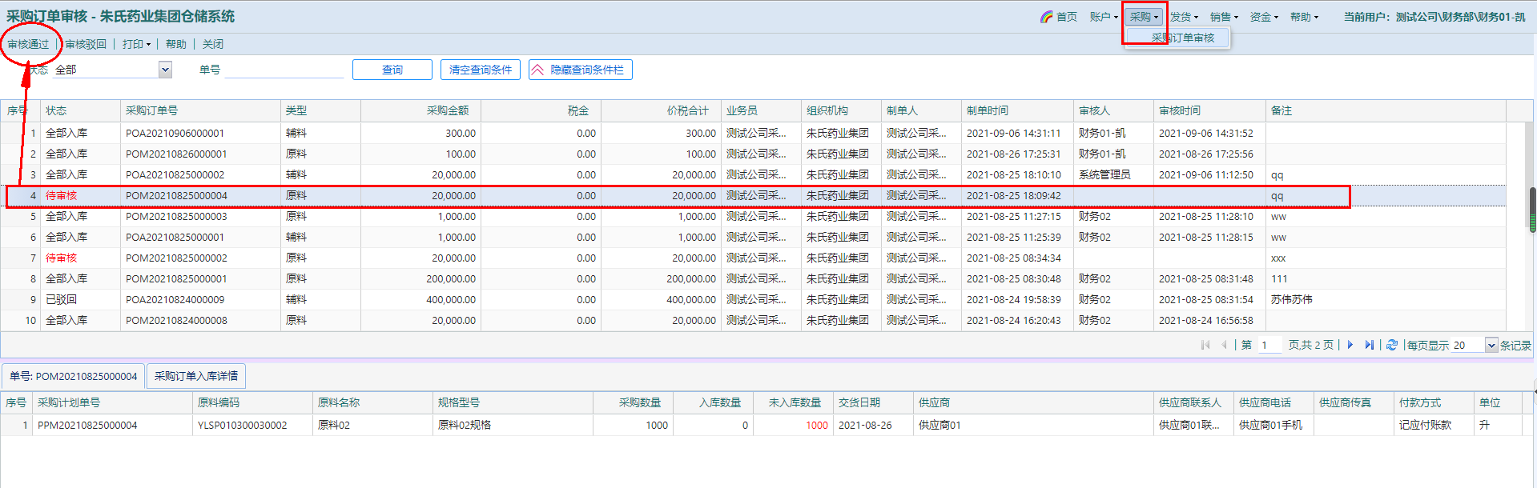This screenshot has width=1537, height=488.
Task: Go to the first page of results
Action: 1205,345
